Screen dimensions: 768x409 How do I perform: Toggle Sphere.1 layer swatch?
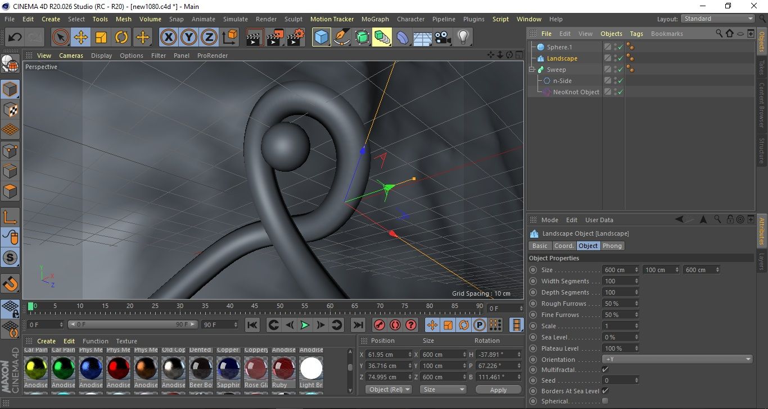(608, 47)
